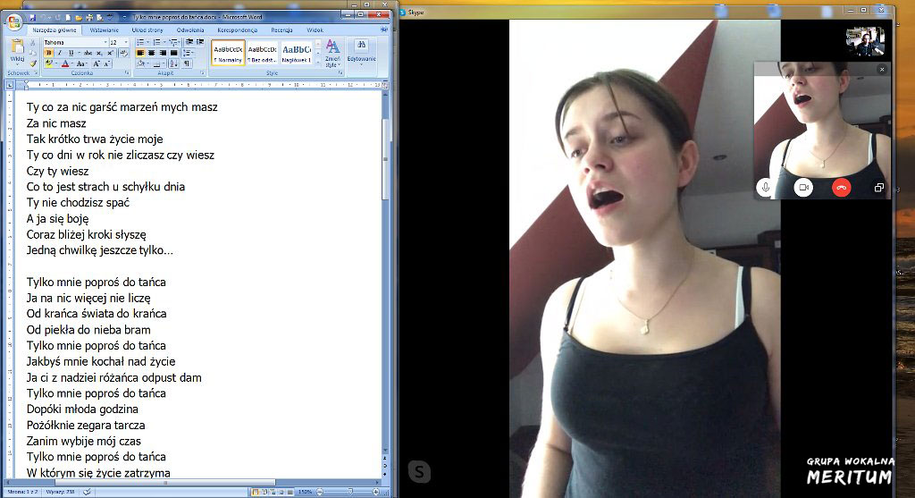Use the Format Painter brush icon
The image size is (915, 498).
pyautogui.click(x=33, y=63)
